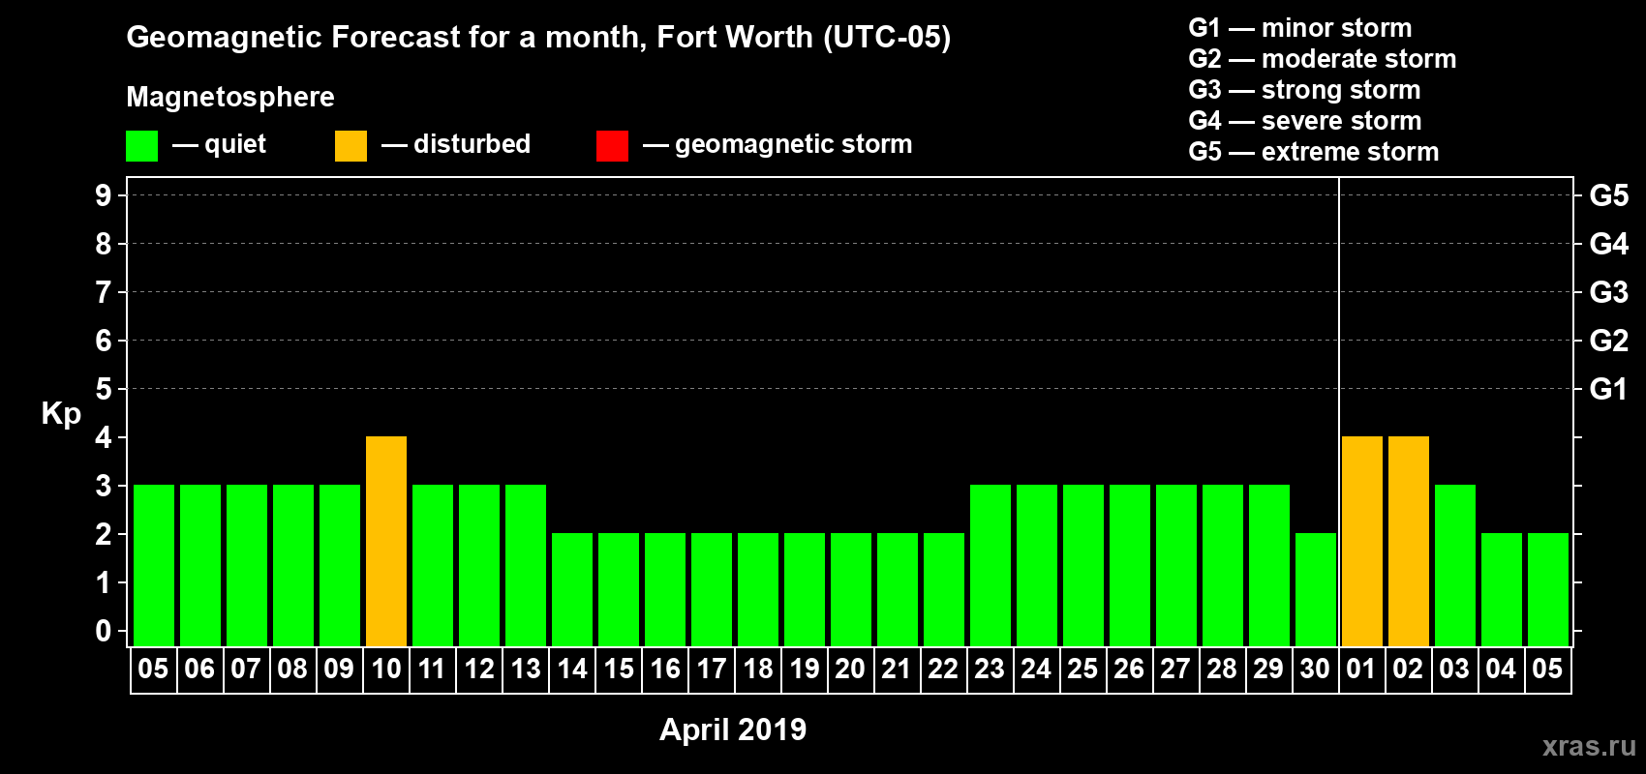Click the date cell '02'

[1409, 670]
